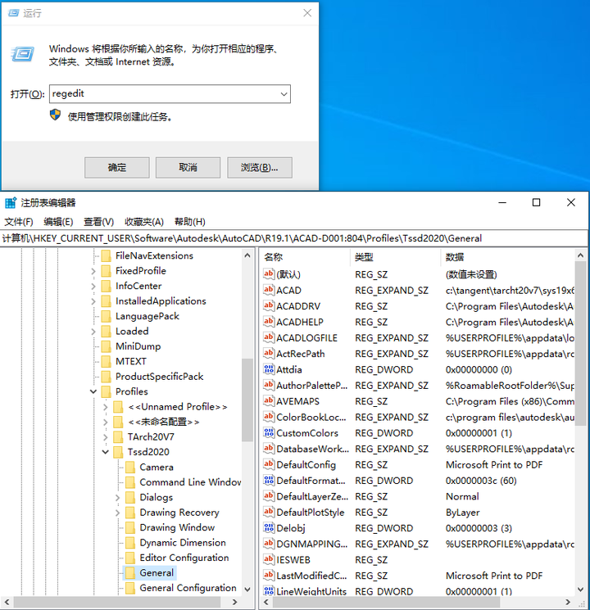This screenshot has height=610, width=590.
Task: Click the LineWeightUnits DWORD icon
Action: pos(268,591)
